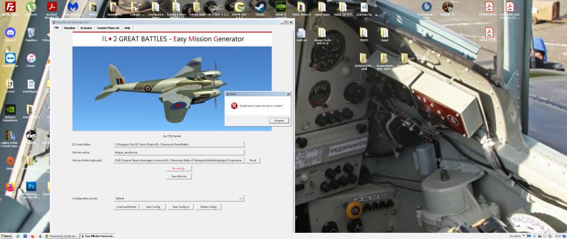Launch TeamViewer from the desktop
The image size is (567, 239).
[10, 58]
